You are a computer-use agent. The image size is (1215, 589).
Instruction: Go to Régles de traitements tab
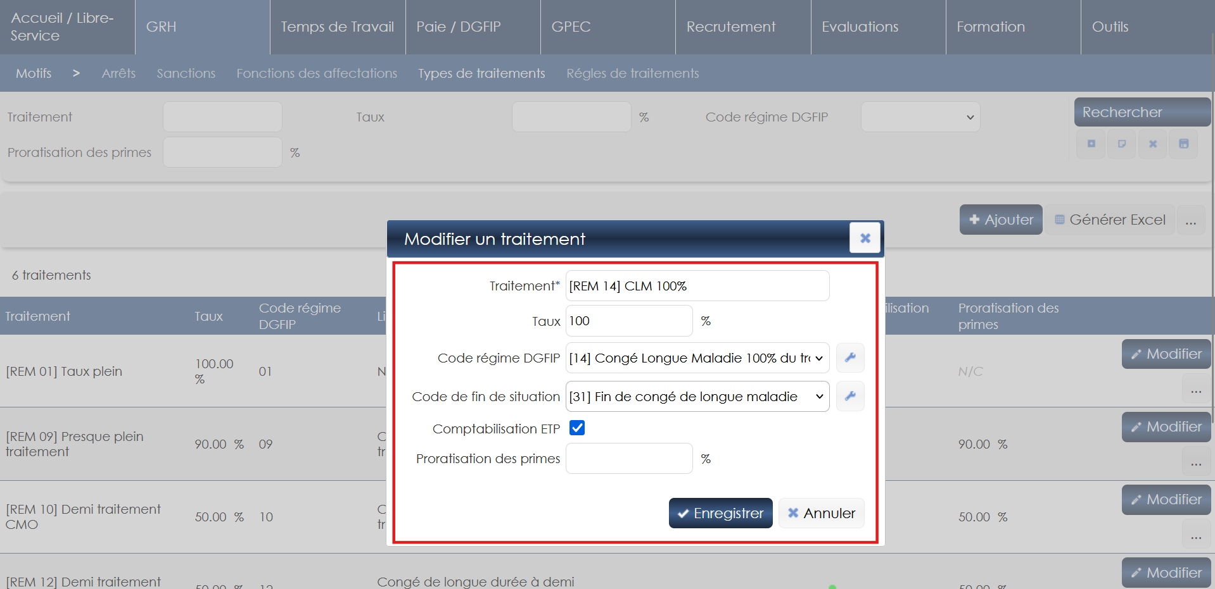pos(632,73)
